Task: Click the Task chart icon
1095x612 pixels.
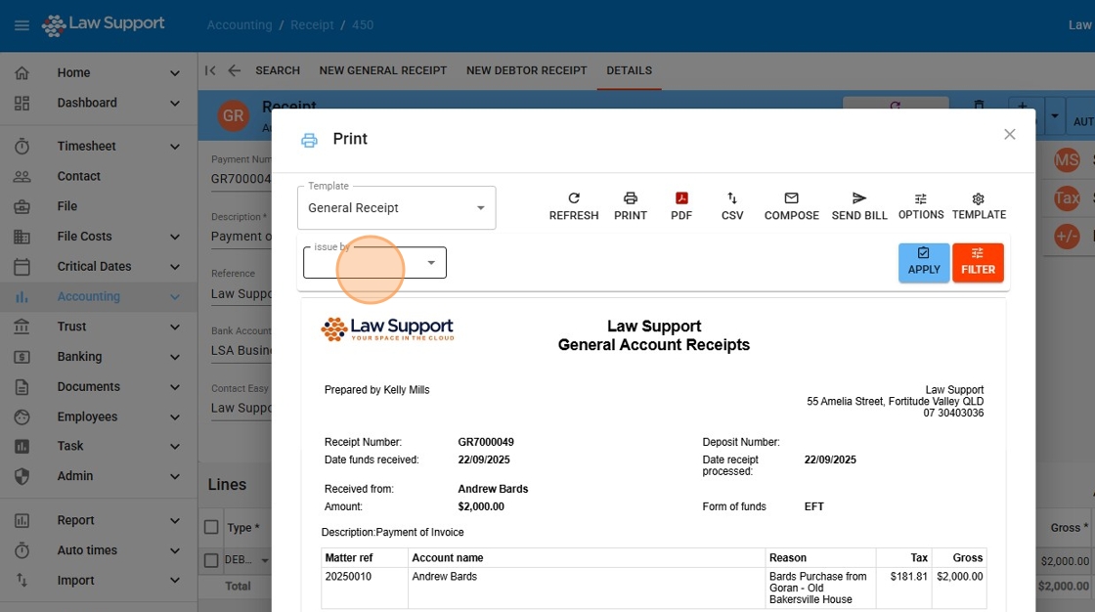Action: point(22,446)
